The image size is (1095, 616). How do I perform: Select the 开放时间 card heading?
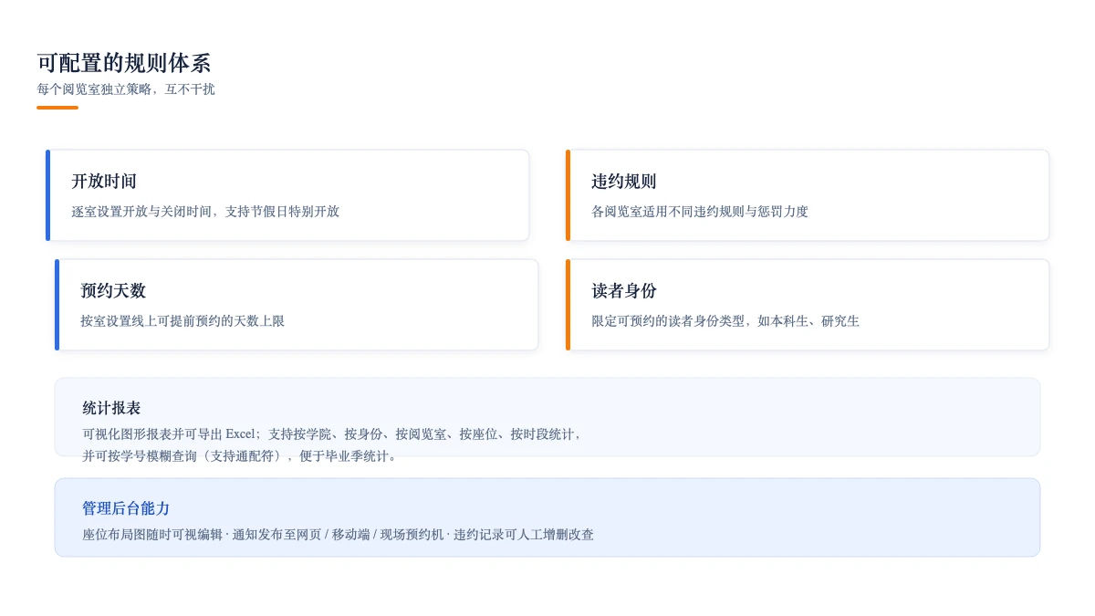click(104, 182)
